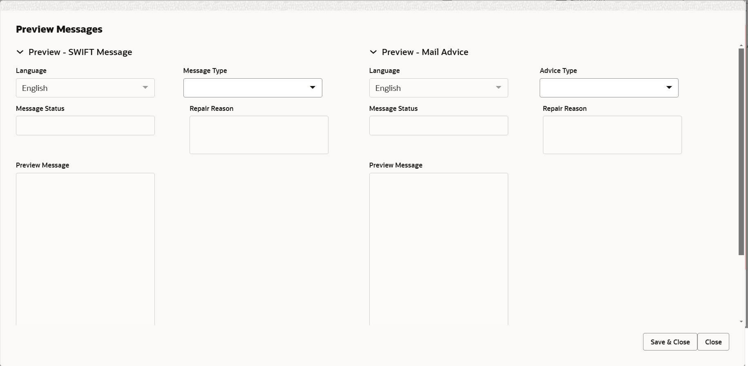
Task: Click the SWIFT Message Status field
Action: click(x=85, y=126)
